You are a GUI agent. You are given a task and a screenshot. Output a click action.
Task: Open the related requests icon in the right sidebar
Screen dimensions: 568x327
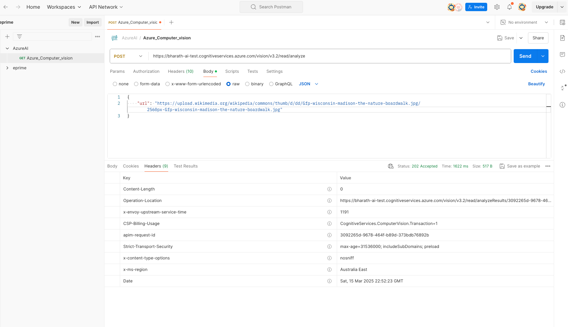(x=563, y=87)
